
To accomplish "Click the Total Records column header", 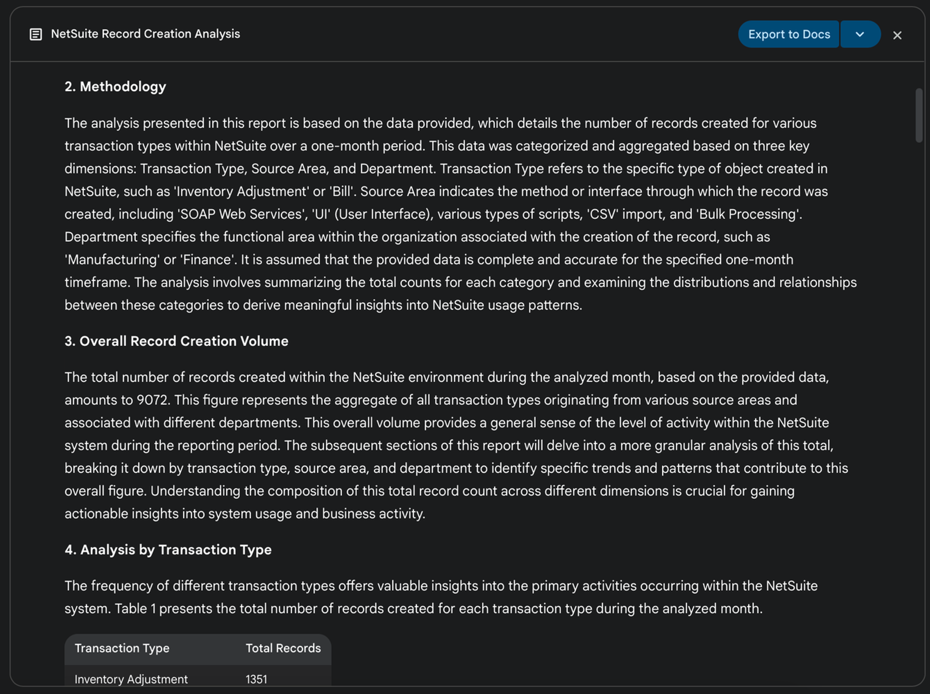I will pyautogui.click(x=283, y=648).
